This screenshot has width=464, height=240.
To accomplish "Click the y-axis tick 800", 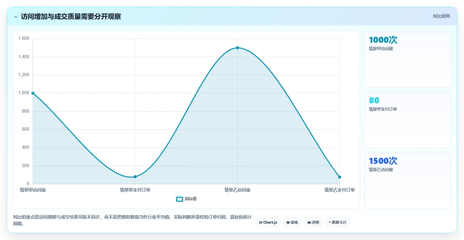I will click(x=26, y=111).
